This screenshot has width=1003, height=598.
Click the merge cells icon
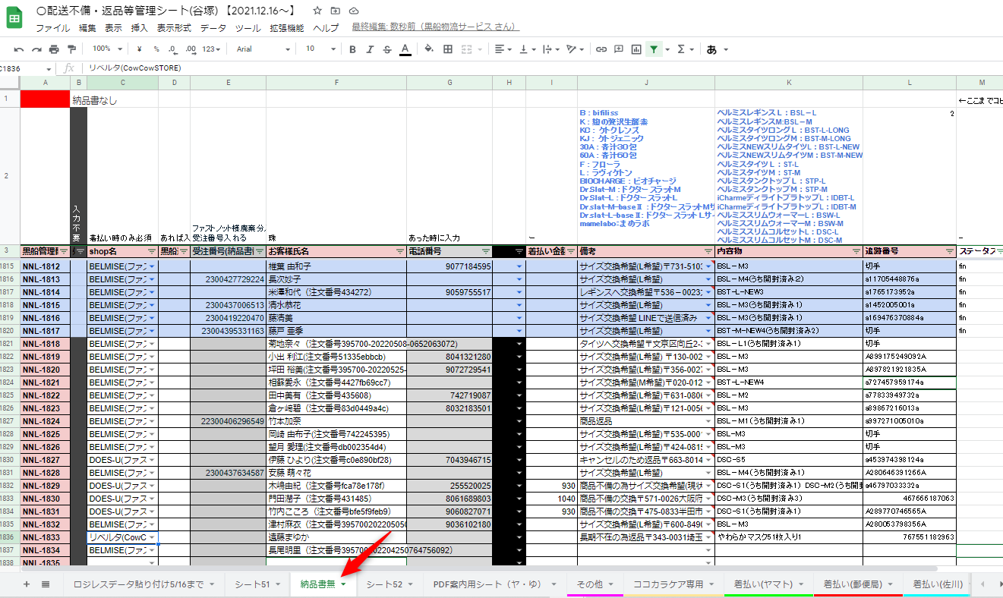click(467, 49)
